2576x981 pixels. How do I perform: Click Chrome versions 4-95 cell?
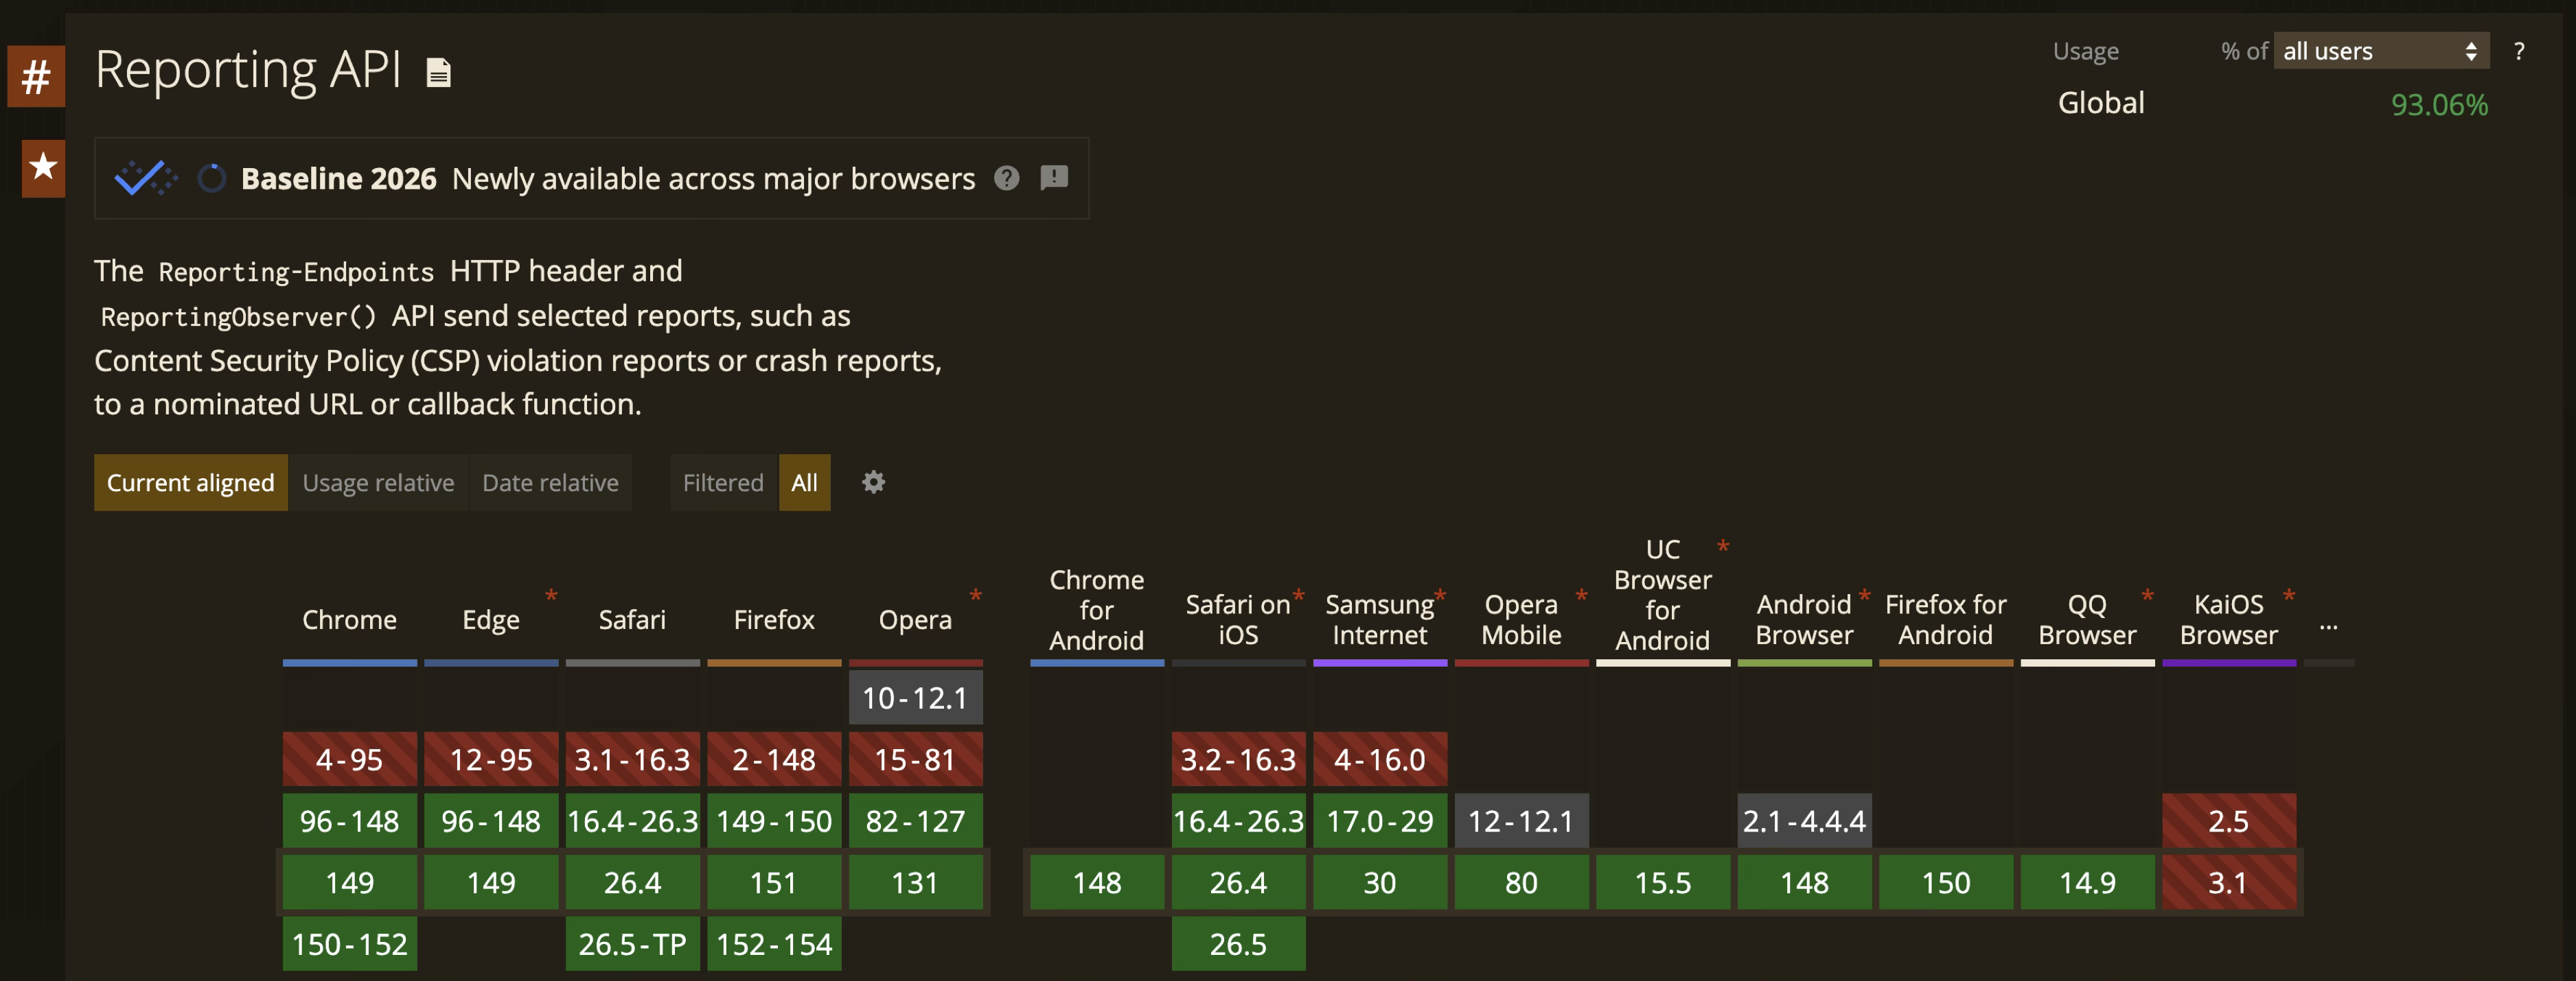coord(350,759)
